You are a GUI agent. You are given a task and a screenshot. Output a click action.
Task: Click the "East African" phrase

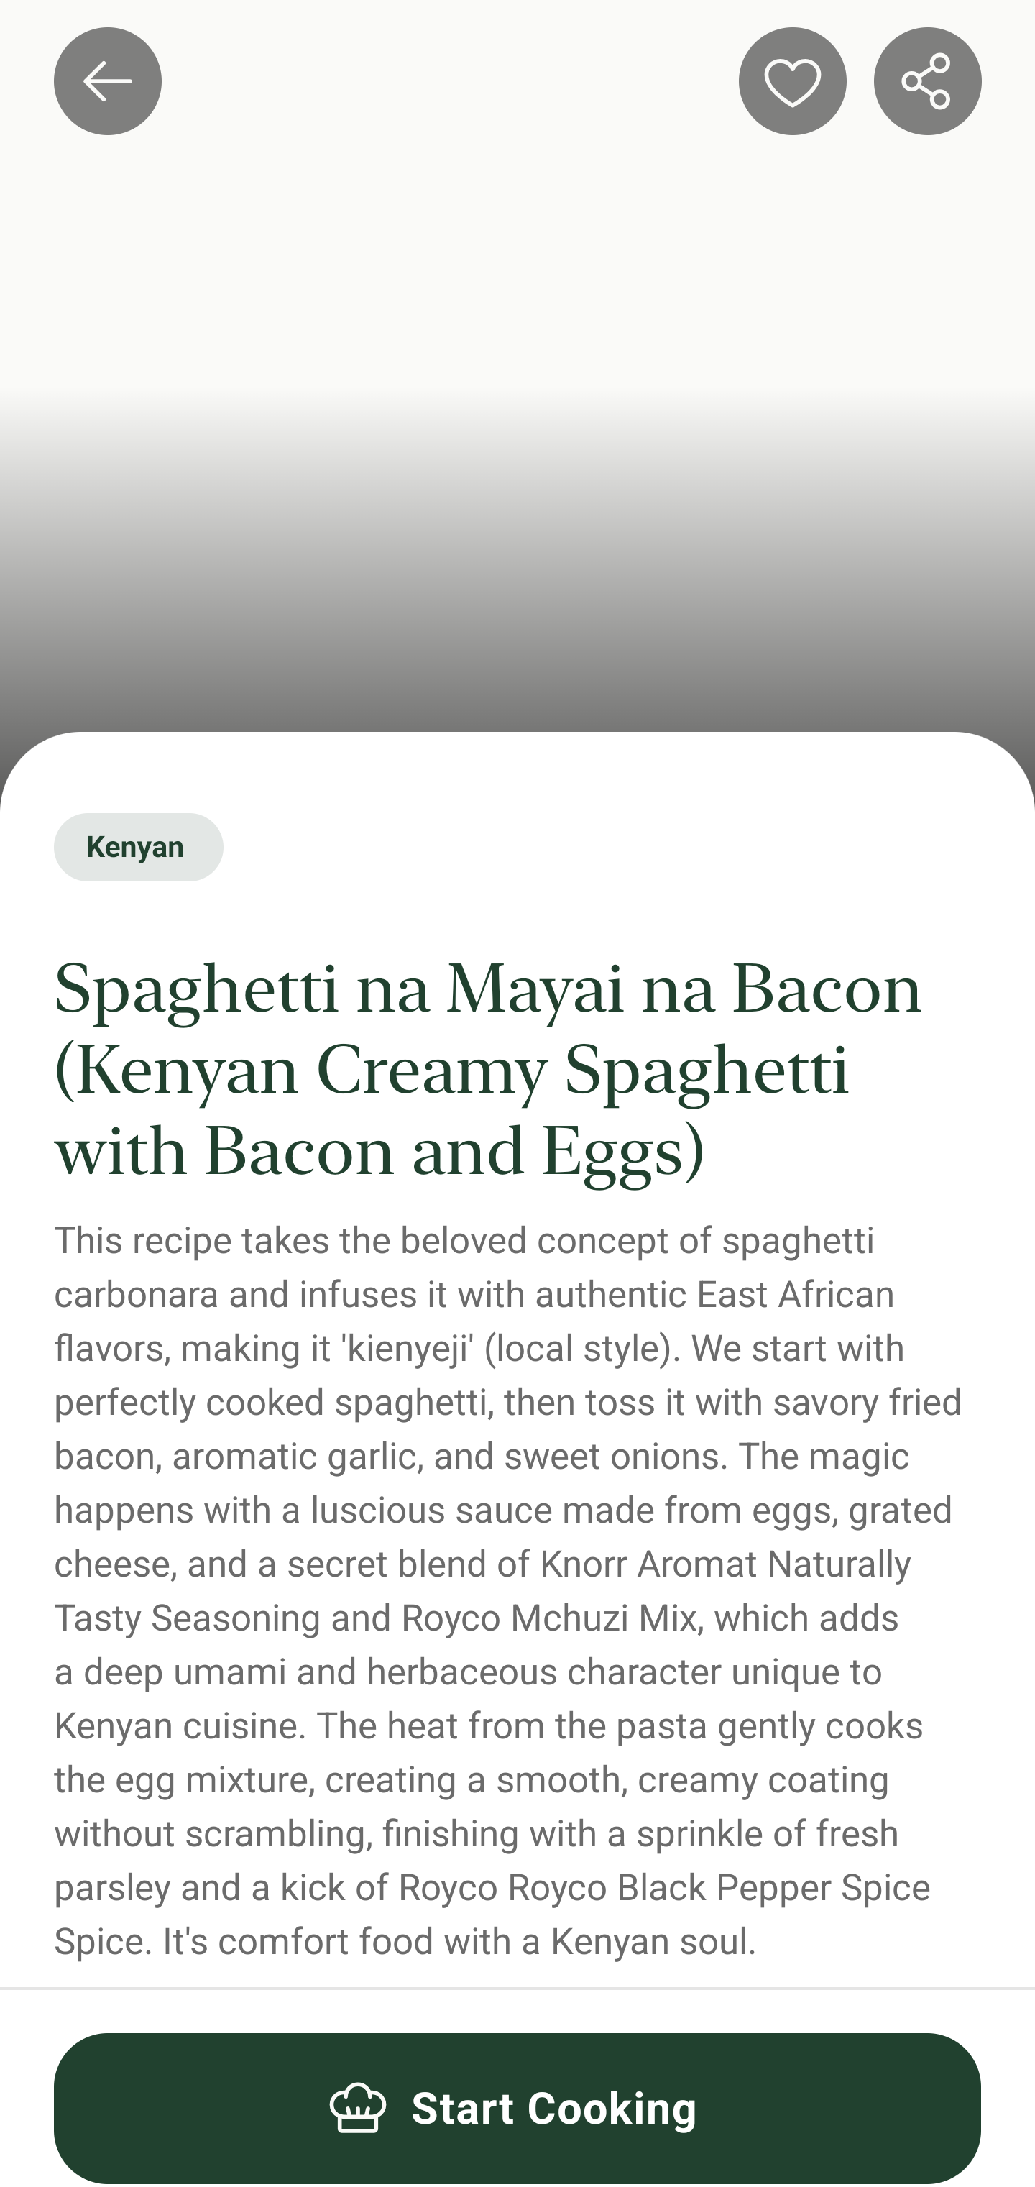[795, 1295]
